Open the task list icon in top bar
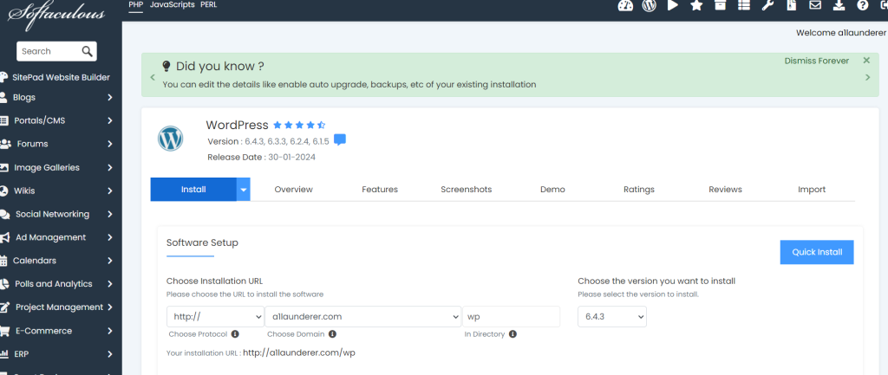This screenshot has height=375, width=888. click(x=744, y=6)
